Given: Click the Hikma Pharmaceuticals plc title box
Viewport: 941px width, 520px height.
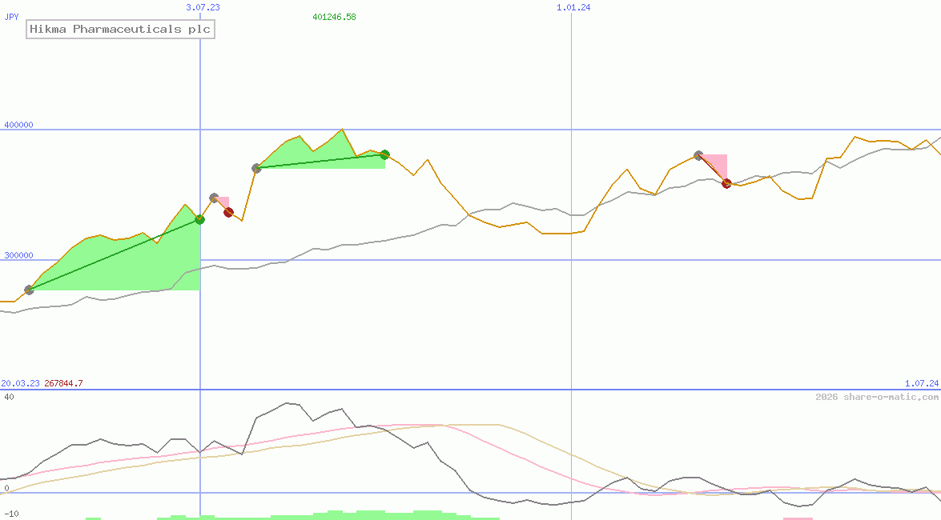Looking at the screenshot, I should [x=120, y=29].
